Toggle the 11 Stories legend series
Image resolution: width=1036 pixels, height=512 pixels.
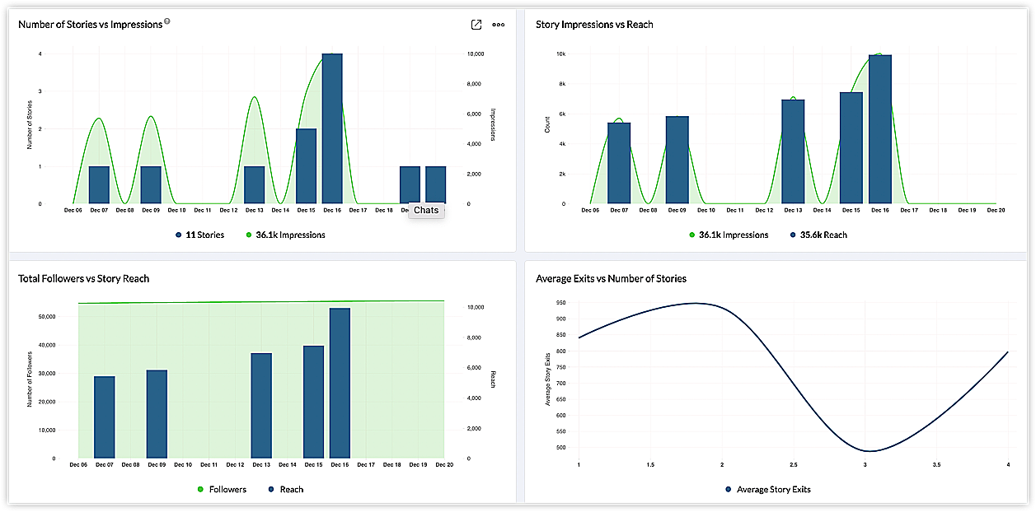[x=199, y=235]
